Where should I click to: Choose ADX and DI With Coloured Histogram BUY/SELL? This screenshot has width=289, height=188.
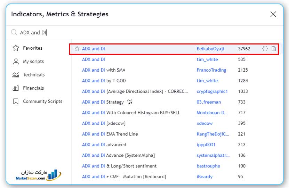click(131, 113)
